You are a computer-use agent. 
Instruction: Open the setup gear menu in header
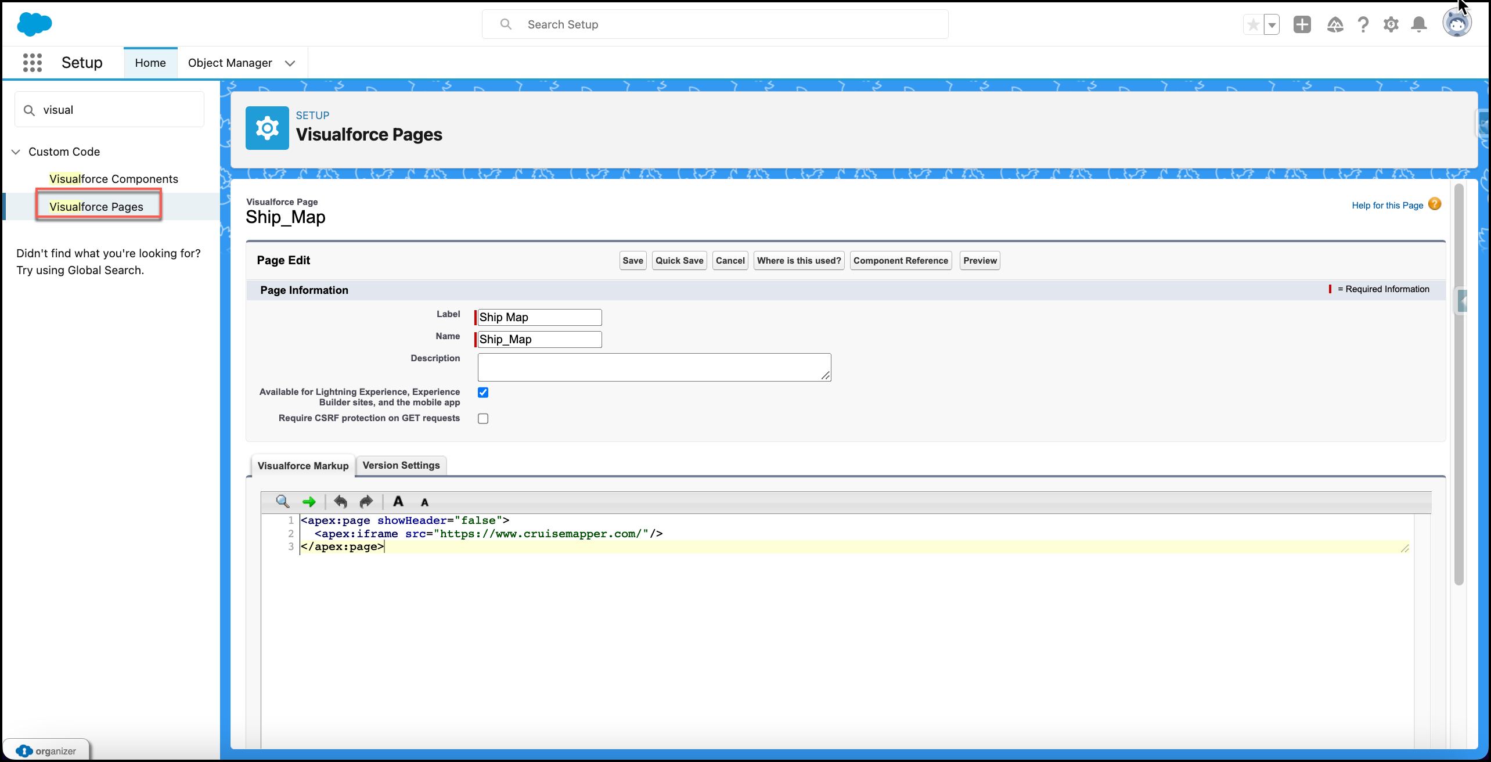coord(1391,24)
